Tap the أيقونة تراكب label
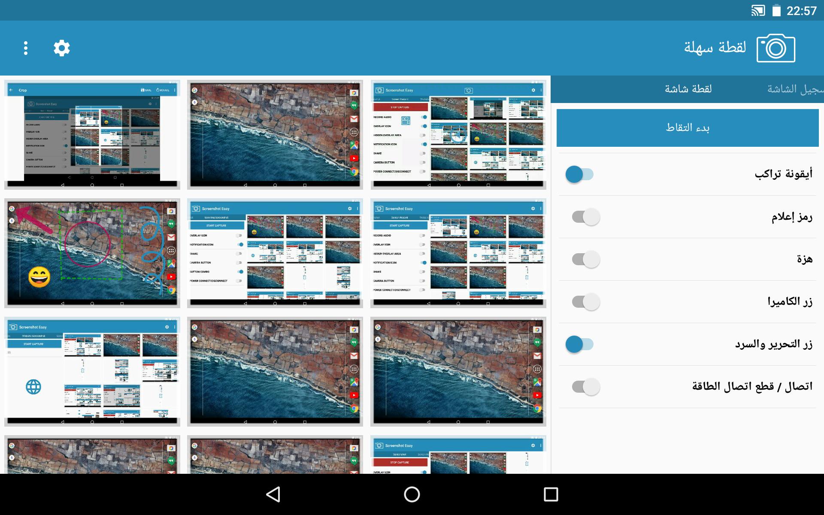The image size is (824, 515). coord(784,174)
